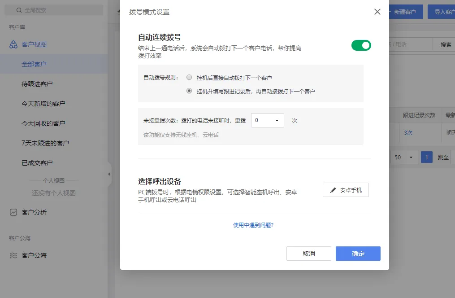Click the 取消 button
455x298 pixels.
309,254
